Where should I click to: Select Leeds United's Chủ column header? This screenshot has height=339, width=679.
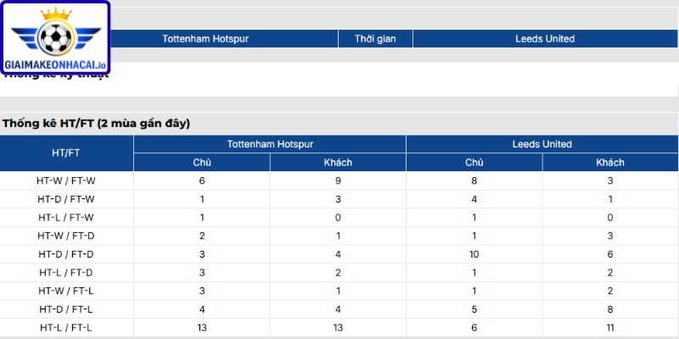(x=474, y=163)
